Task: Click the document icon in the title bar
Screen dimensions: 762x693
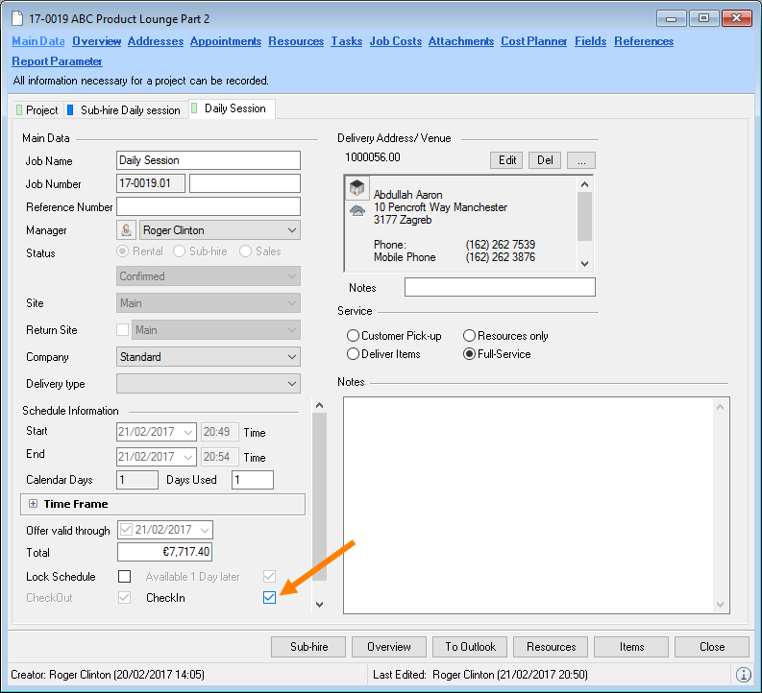Action: coord(18,19)
